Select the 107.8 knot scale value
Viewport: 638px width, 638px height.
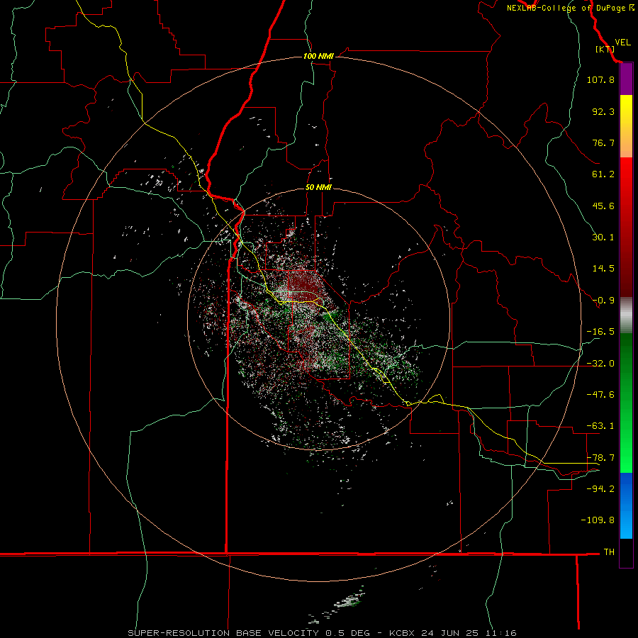600,79
